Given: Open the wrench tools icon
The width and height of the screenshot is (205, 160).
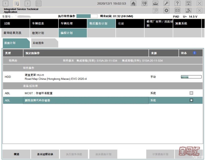Looking at the screenshot, I should (x=166, y=3).
